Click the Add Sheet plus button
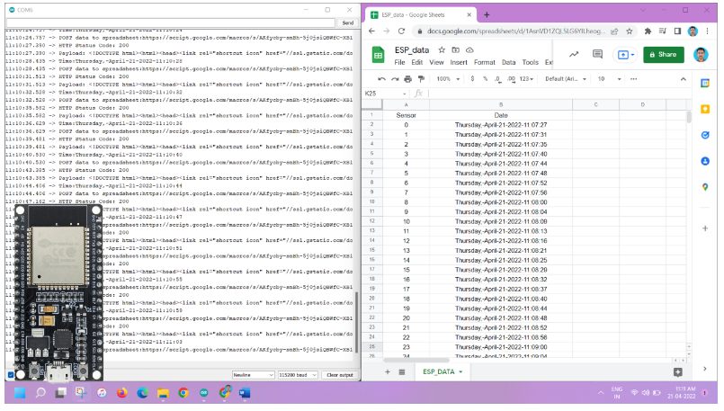 [x=389, y=371]
